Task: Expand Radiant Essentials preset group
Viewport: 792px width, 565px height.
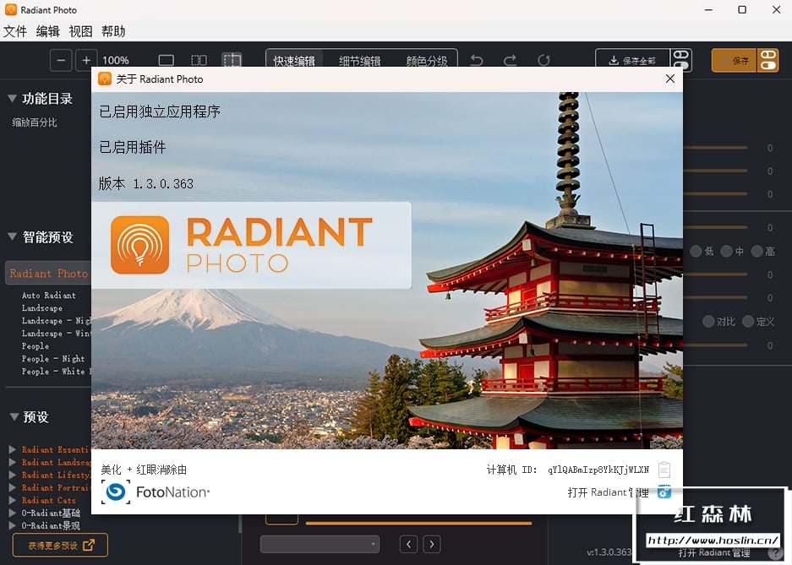Action: [12, 449]
